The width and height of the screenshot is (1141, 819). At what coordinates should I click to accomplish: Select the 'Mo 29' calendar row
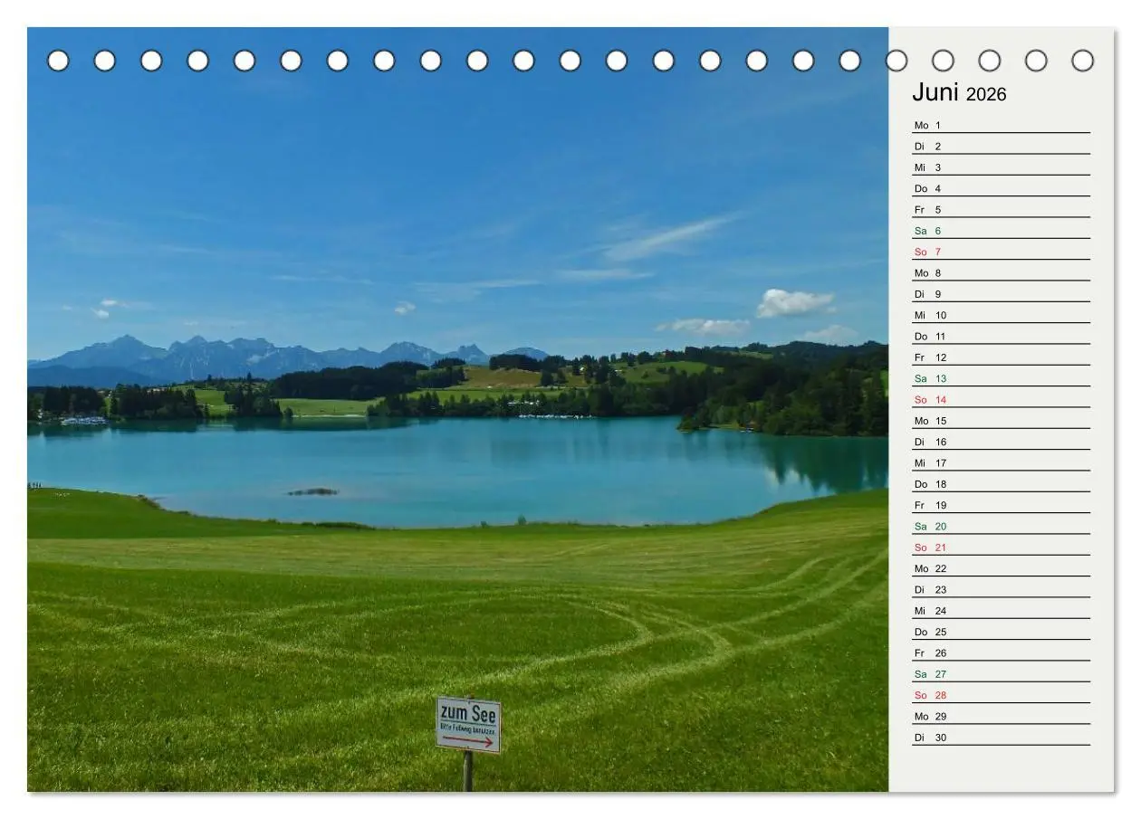click(x=1001, y=716)
